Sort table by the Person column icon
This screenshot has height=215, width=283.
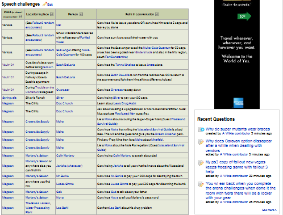[x=81, y=14]
